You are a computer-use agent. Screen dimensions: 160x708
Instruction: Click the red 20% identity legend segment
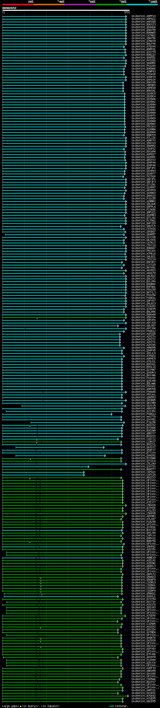click(18, 5)
